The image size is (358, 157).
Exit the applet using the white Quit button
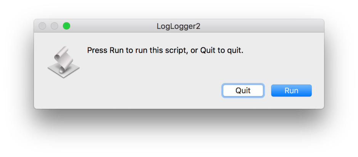243,91
